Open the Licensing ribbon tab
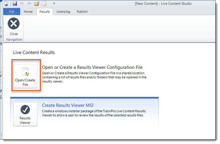The width and height of the screenshot is (220, 144). point(63,12)
